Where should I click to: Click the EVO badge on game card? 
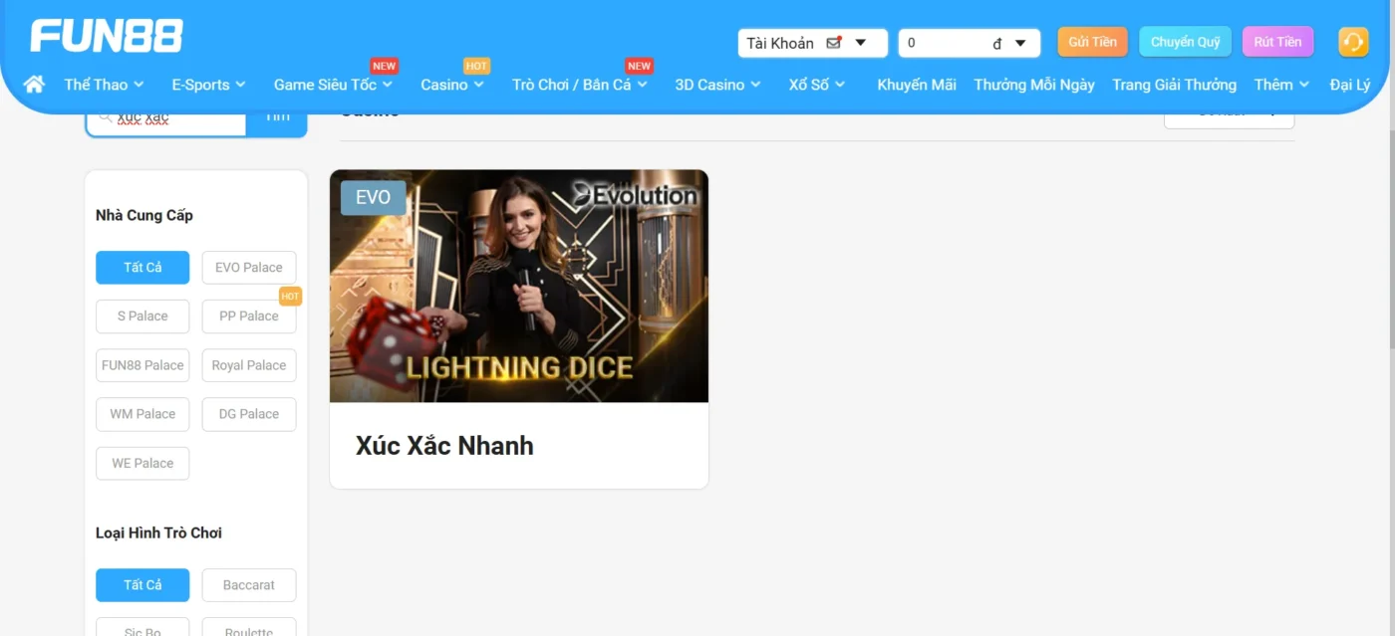tap(373, 197)
